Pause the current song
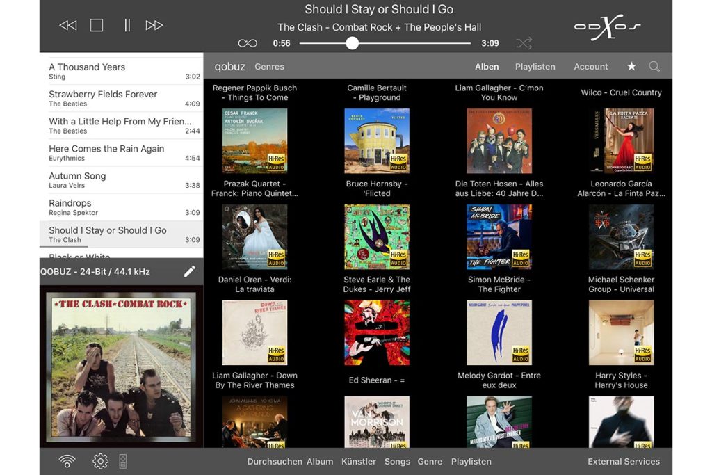This screenshot has width=712, height=475. point(127,26)
